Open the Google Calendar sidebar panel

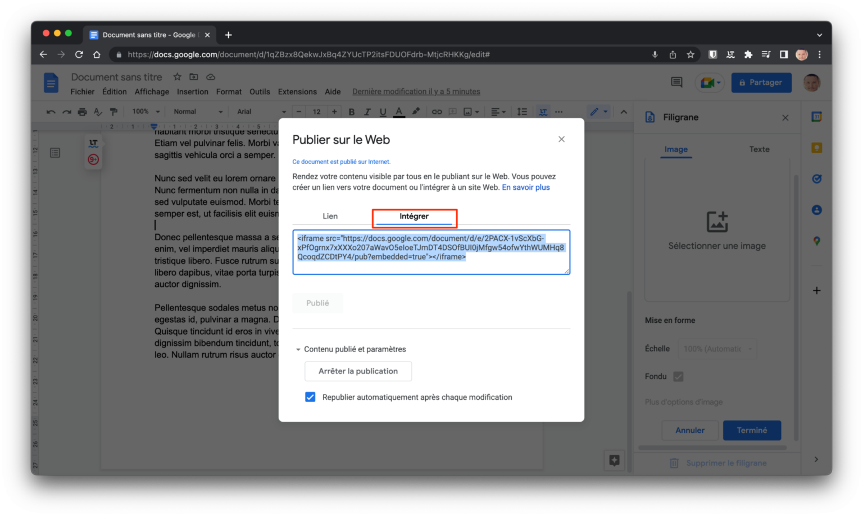tap(816, 116)
